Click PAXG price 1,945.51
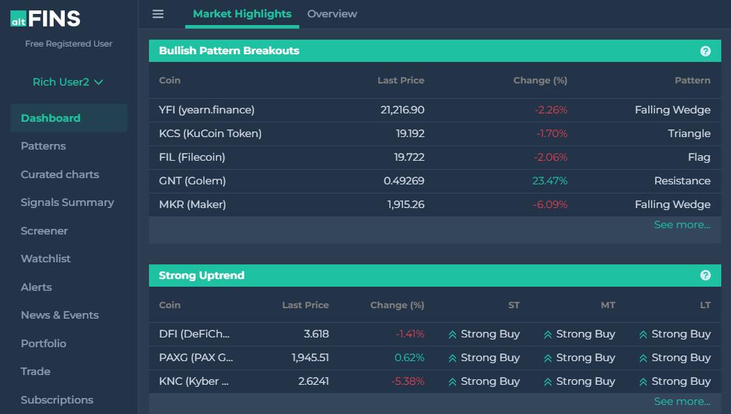731x414 pixels. point(310,358)
